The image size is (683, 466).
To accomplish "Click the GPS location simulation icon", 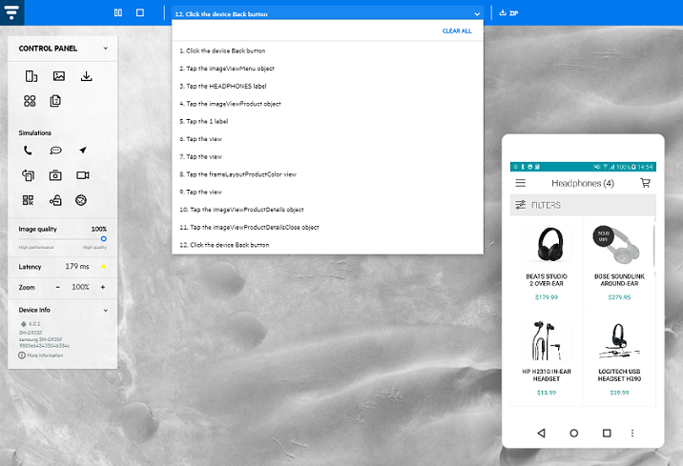I will tap(83, 151).
